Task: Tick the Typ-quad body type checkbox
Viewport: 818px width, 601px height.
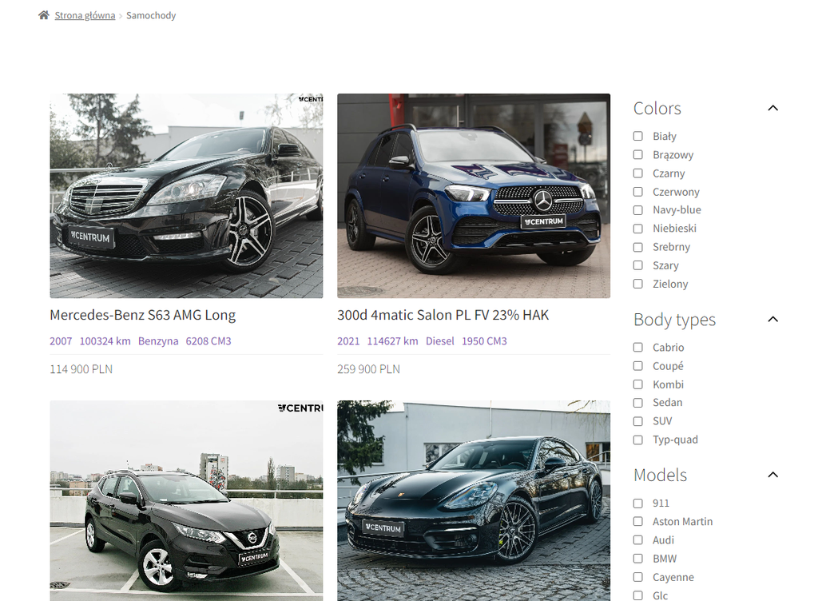Action: (x=638, y=440)
